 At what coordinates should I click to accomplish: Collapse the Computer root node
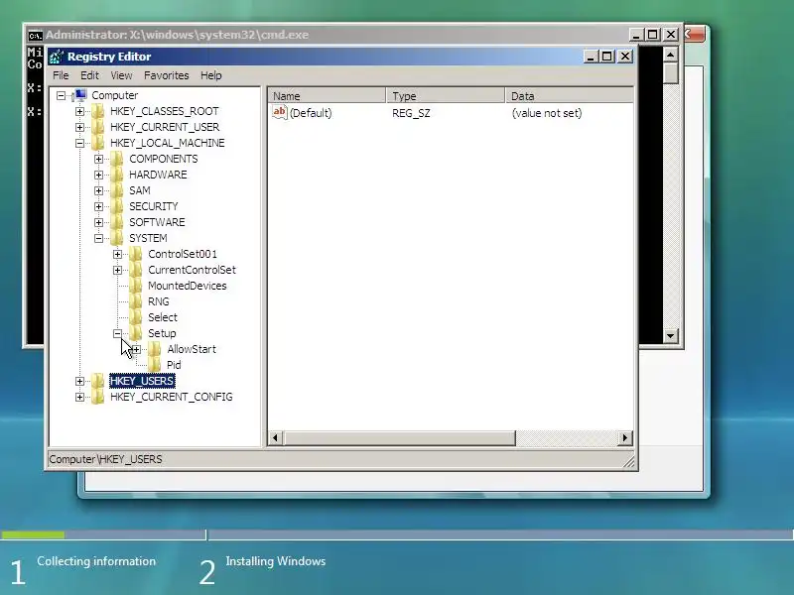click(61, 95)
